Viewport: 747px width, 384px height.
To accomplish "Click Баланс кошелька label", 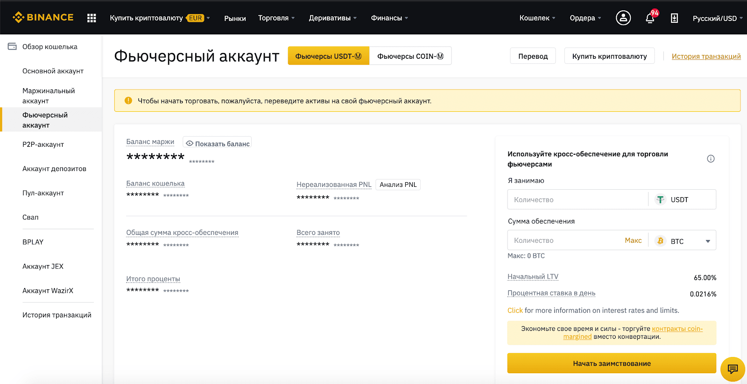I will click(x=155, y=184).
